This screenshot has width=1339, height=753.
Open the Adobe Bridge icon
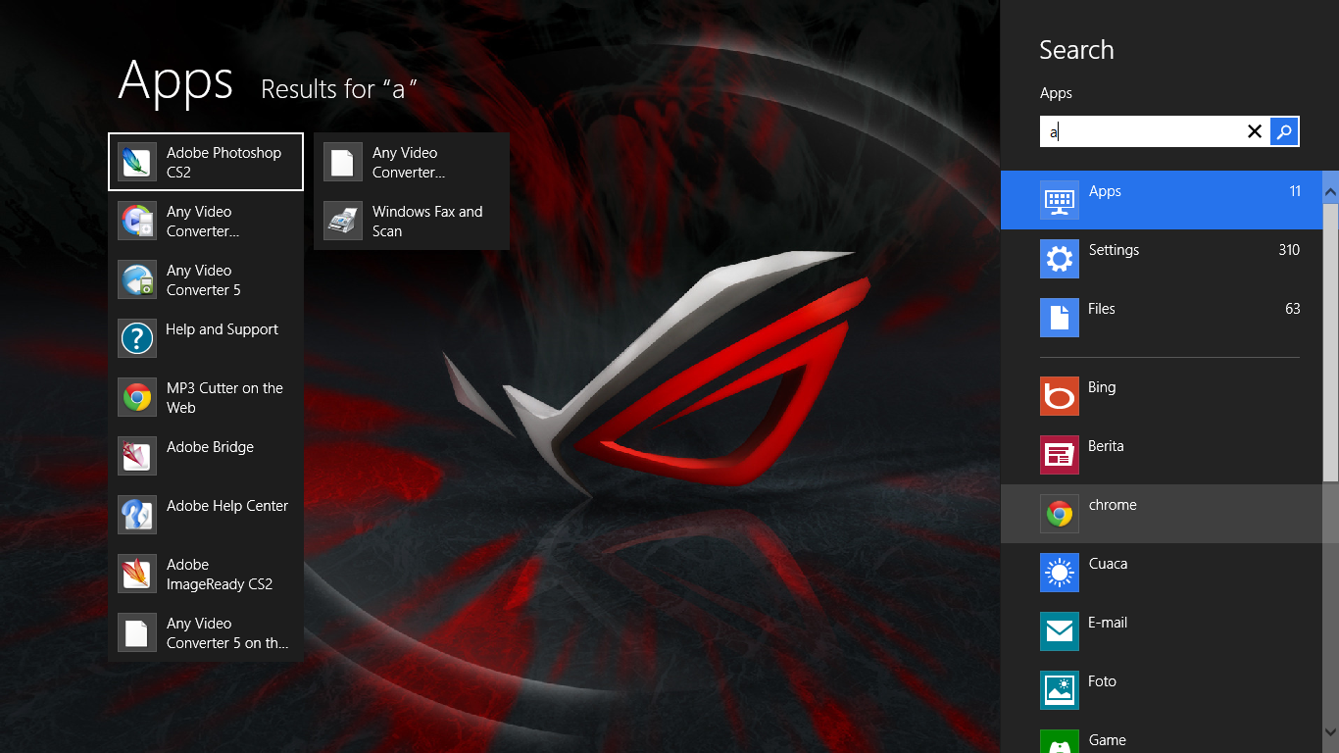[137, 456]
